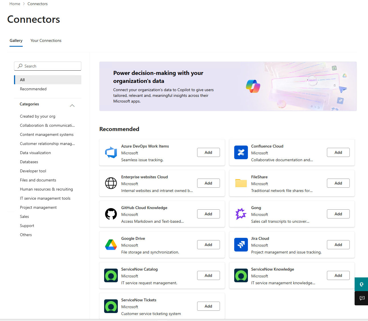Click the Confluence Cloud logo icon

point(241,152)
